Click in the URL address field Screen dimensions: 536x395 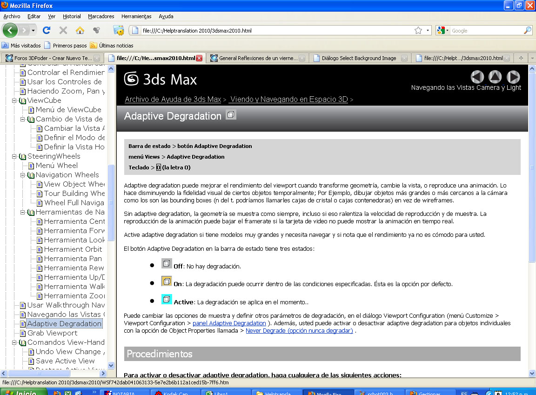(x=277, y=30)
